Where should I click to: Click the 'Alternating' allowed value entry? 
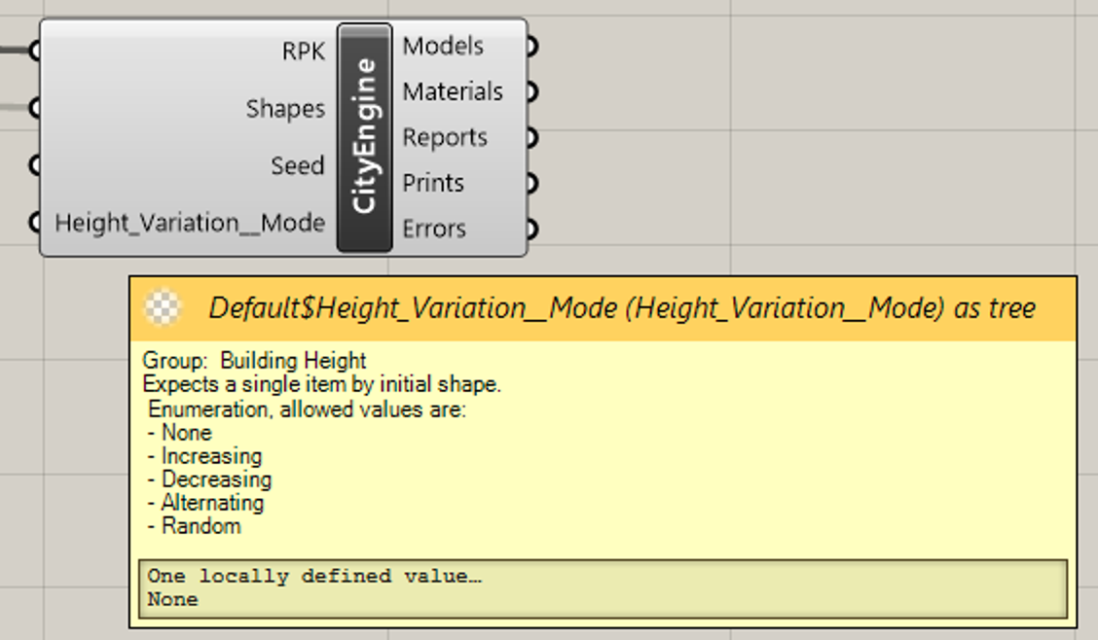[x=206, y=502]
